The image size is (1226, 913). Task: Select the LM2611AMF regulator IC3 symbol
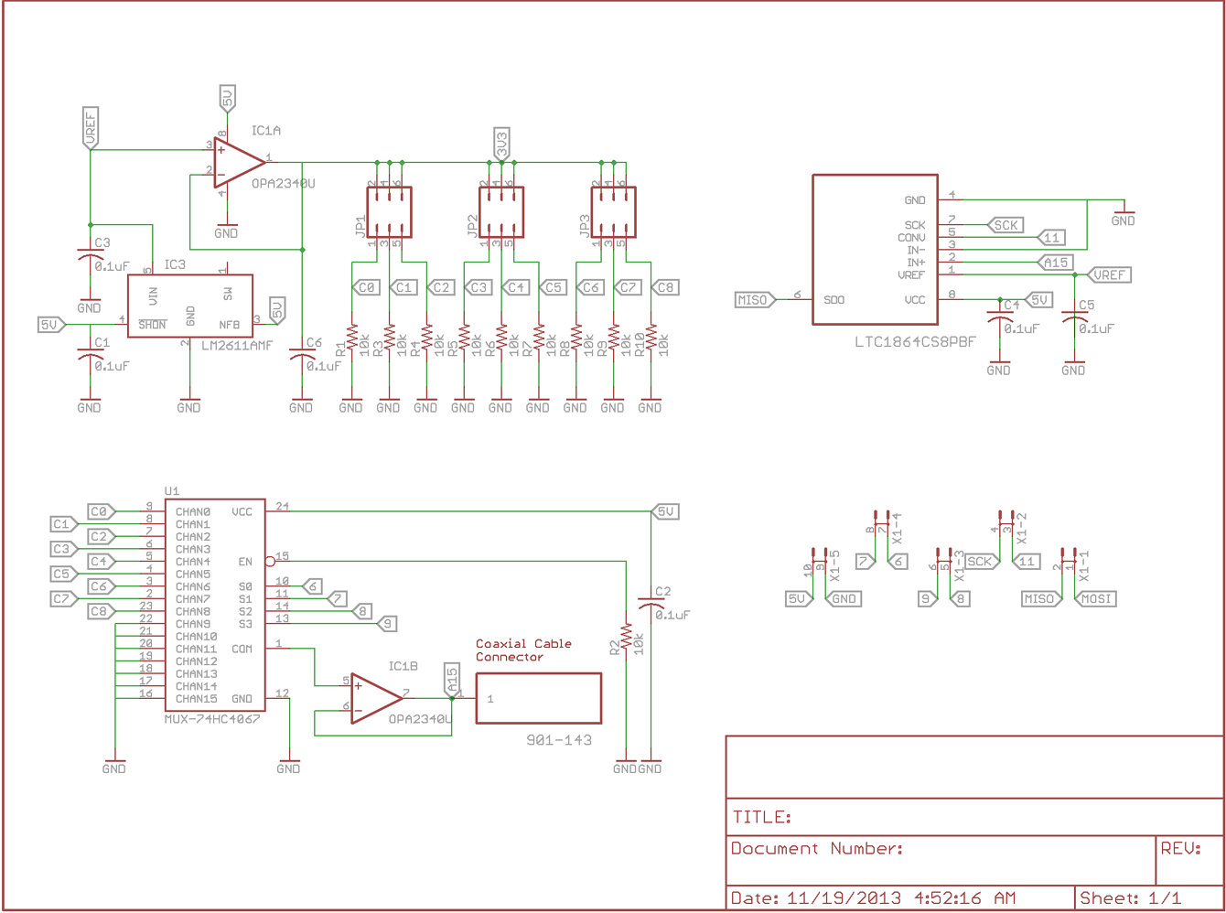click(189, 305)
